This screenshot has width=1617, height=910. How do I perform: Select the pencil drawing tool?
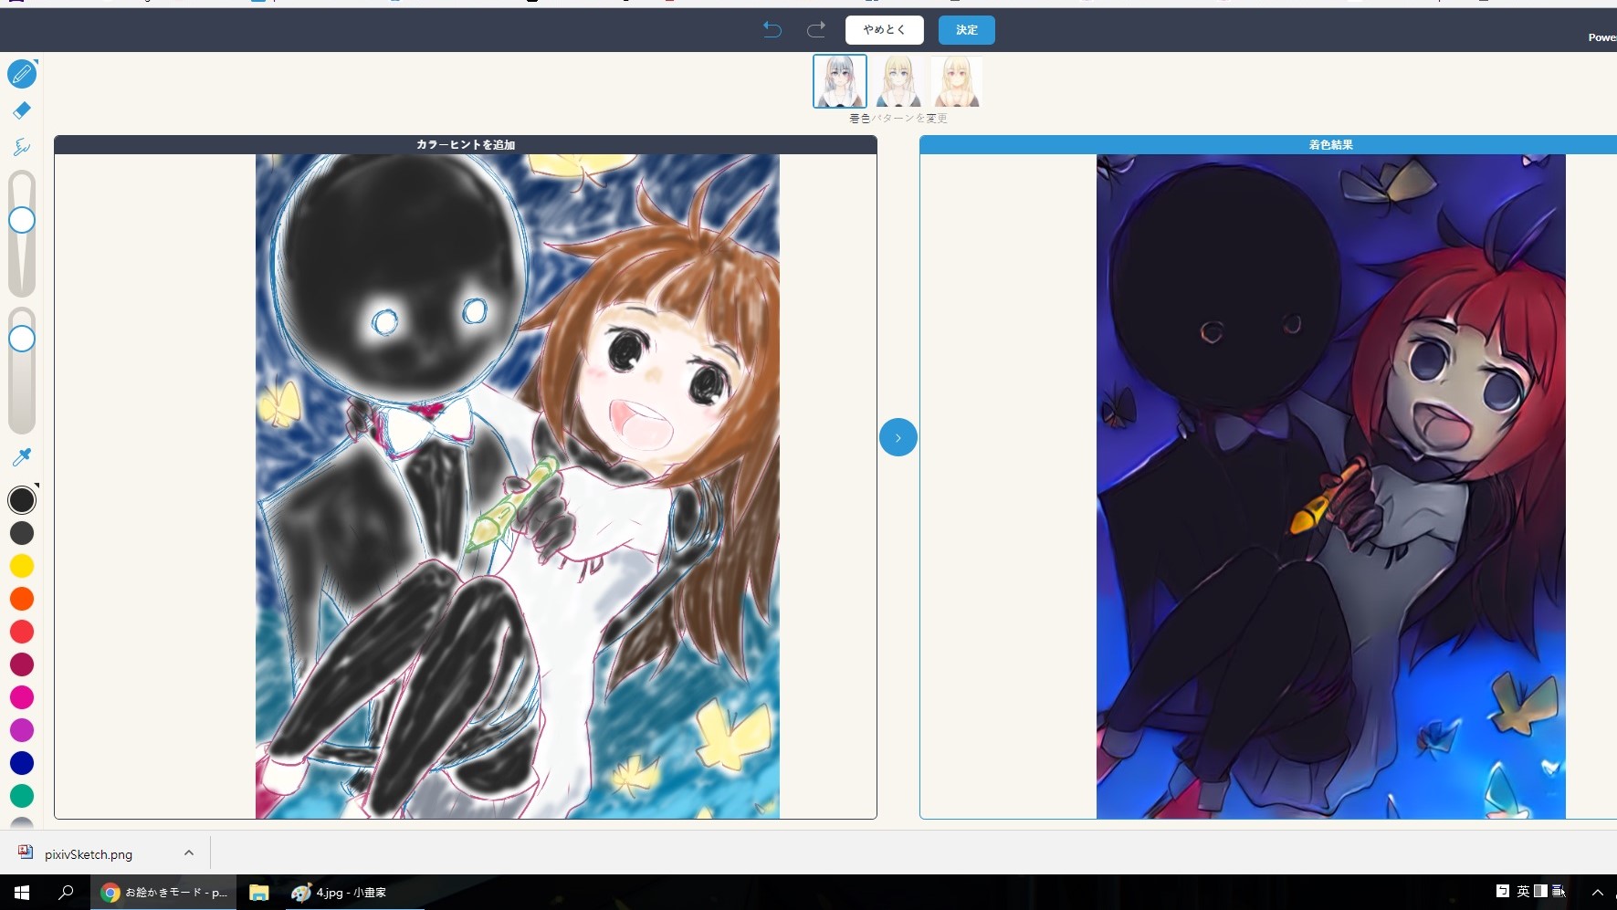pos(22,75)
